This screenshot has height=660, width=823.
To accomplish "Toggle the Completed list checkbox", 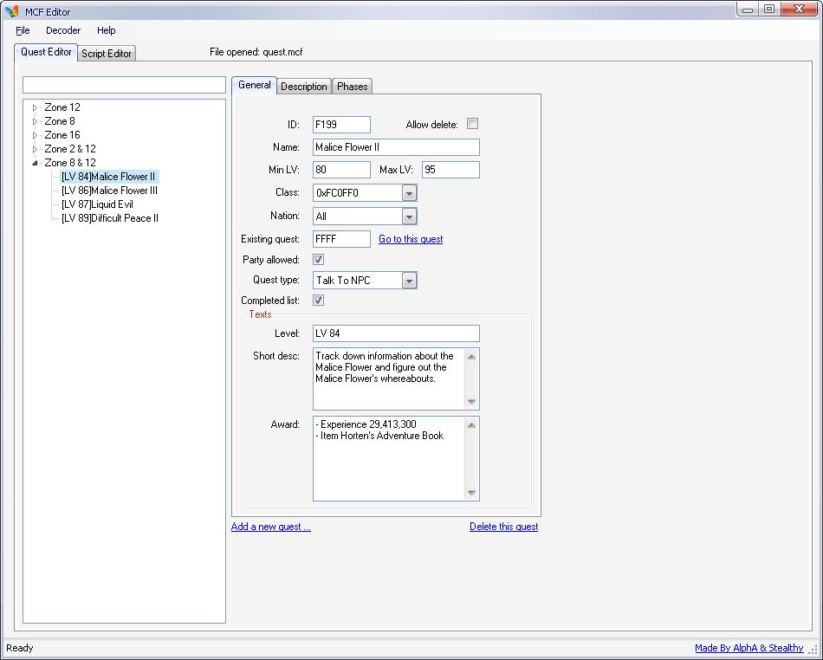I will point(318,301).
